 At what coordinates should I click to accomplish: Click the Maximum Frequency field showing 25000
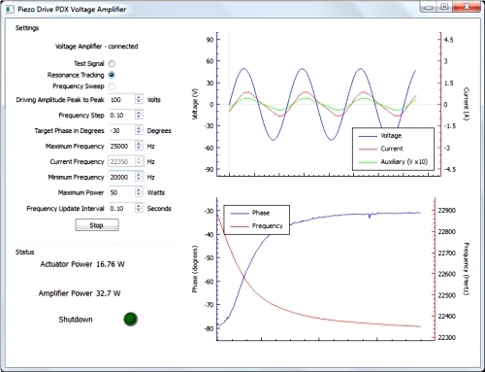click(121, 146)
